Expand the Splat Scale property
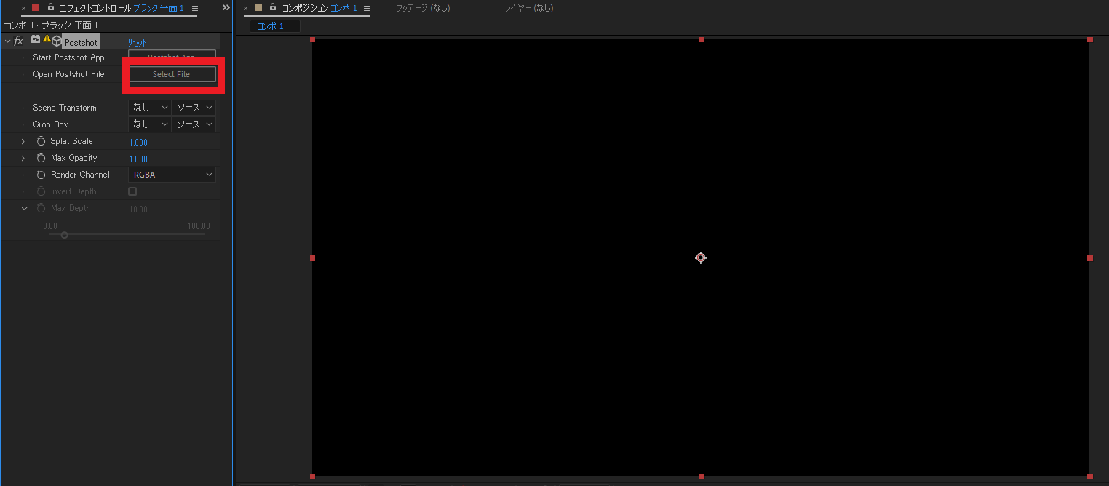This screenshot has height=486, width=1109. (x=22, y=141)
